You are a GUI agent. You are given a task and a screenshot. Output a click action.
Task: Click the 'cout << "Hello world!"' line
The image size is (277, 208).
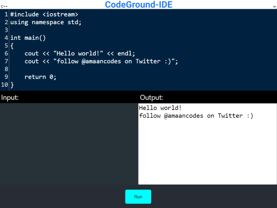[80, 53]
